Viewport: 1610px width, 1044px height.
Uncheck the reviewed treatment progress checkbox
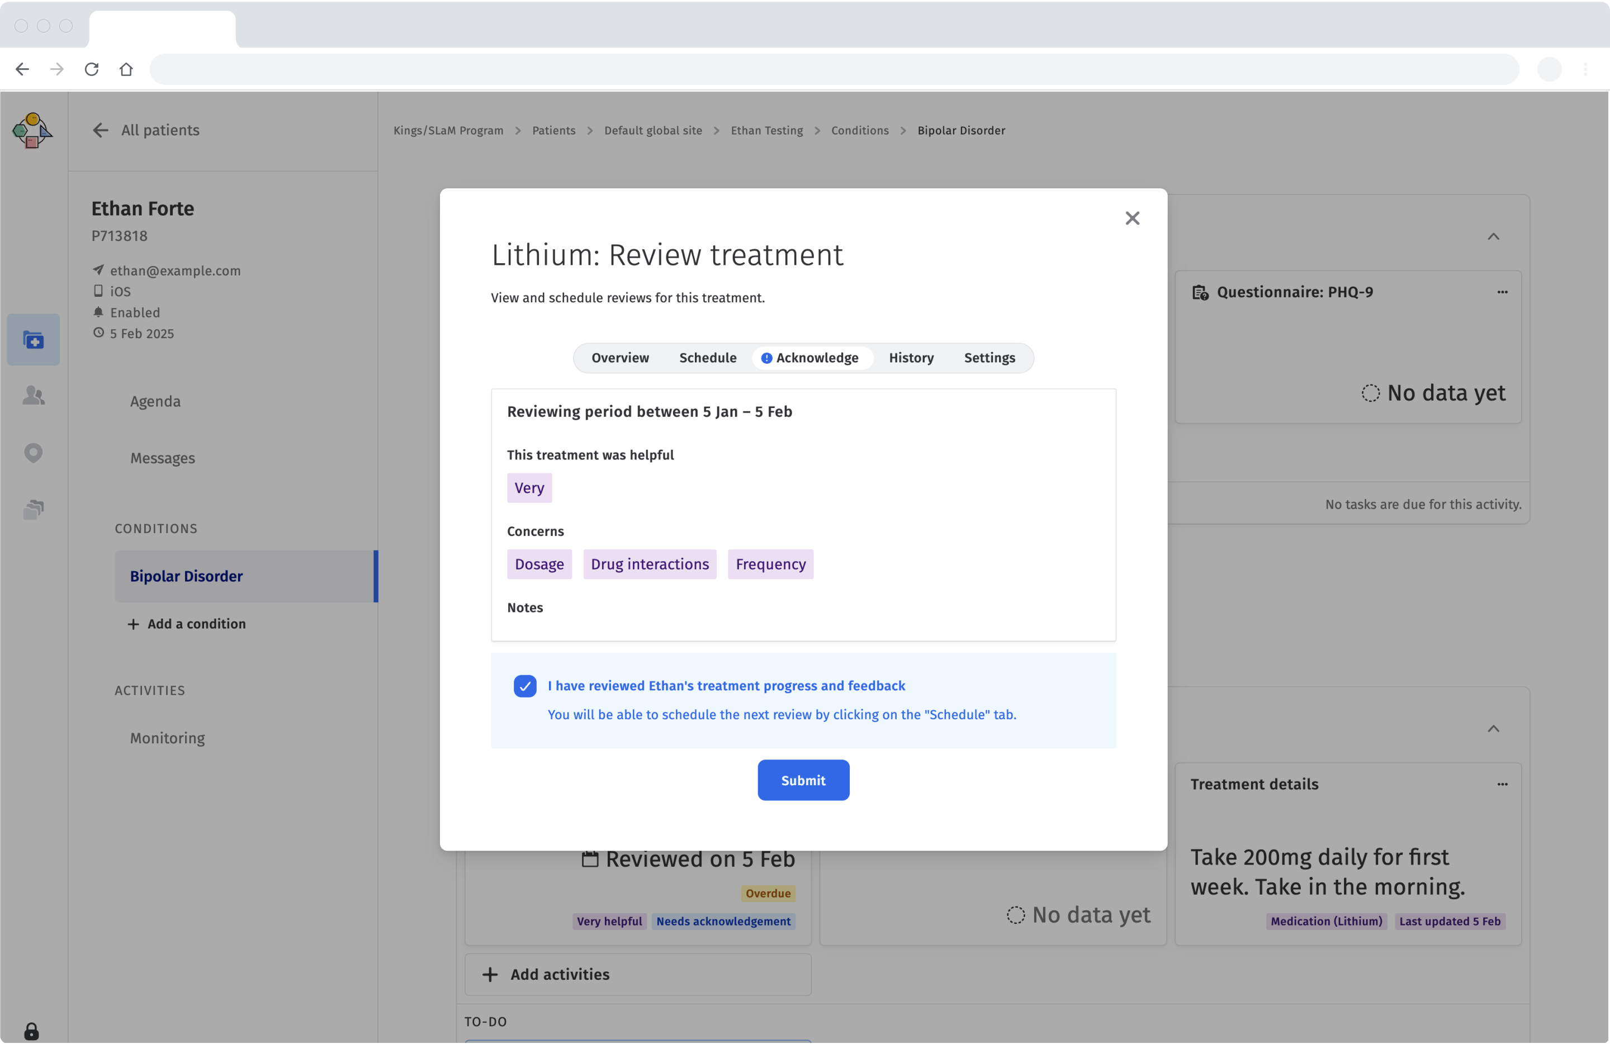click(524, 686)
